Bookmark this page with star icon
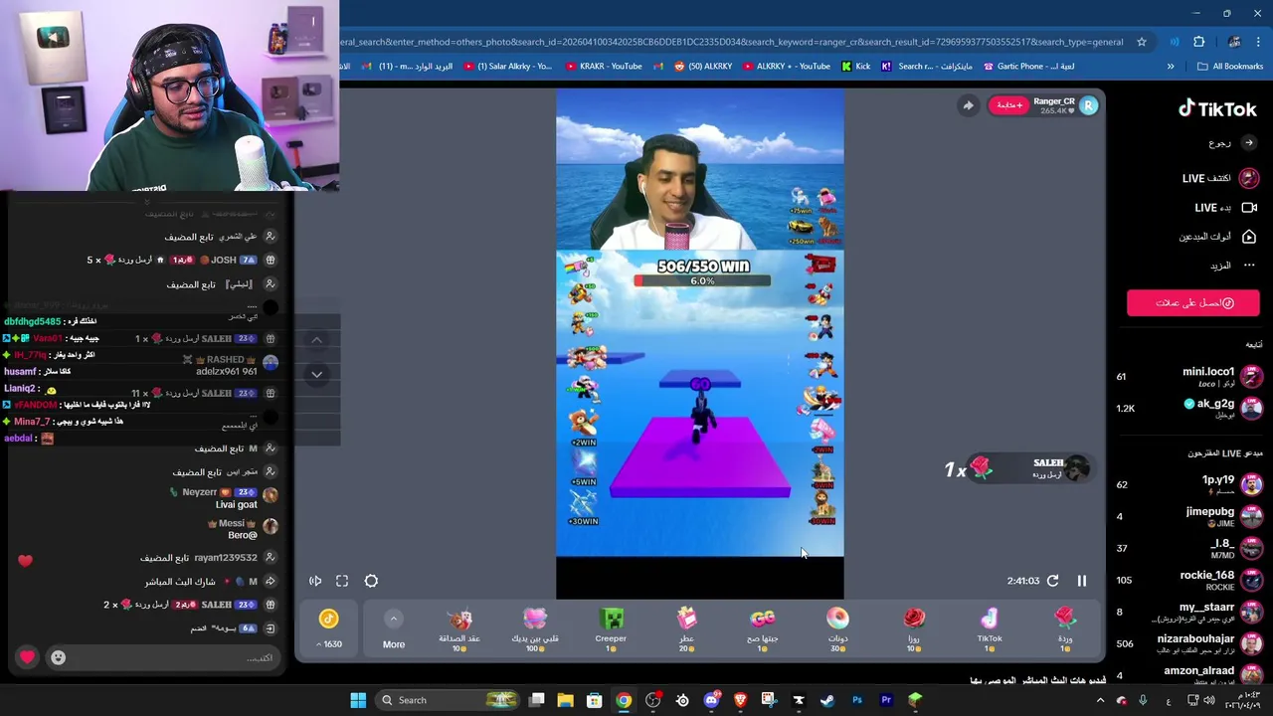1273x716 pixels. click(1142, 42)
